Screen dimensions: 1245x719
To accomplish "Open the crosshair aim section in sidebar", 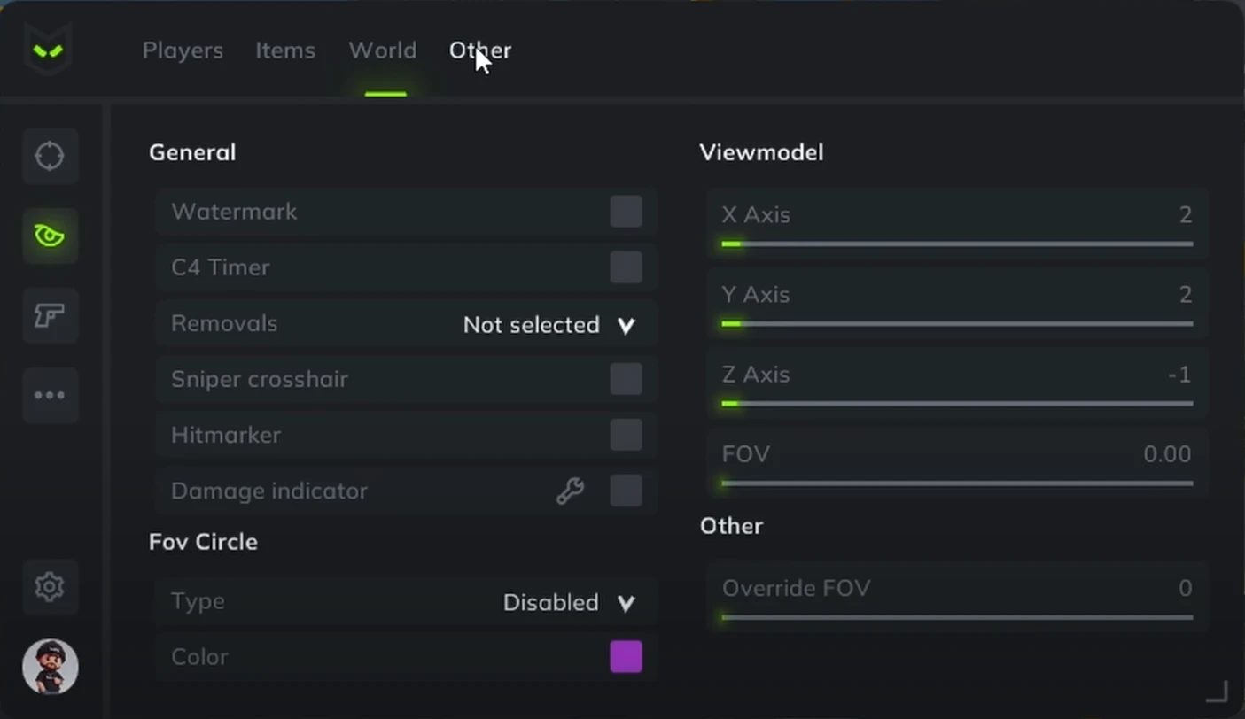I will 50,156.
